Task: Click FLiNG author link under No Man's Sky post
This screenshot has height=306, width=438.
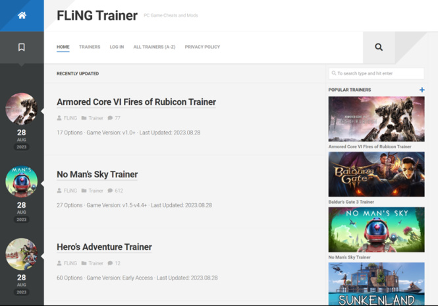Action: pos(70,191)
